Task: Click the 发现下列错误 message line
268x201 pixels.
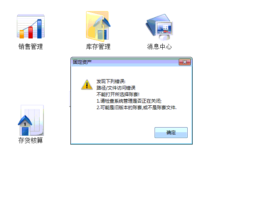Action: (111, 81)
